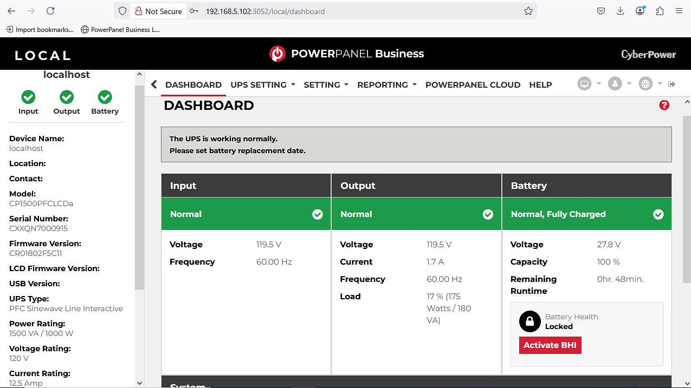
Task: Click the permissions key icon in the address bar
Action: [x=194, y=11]
